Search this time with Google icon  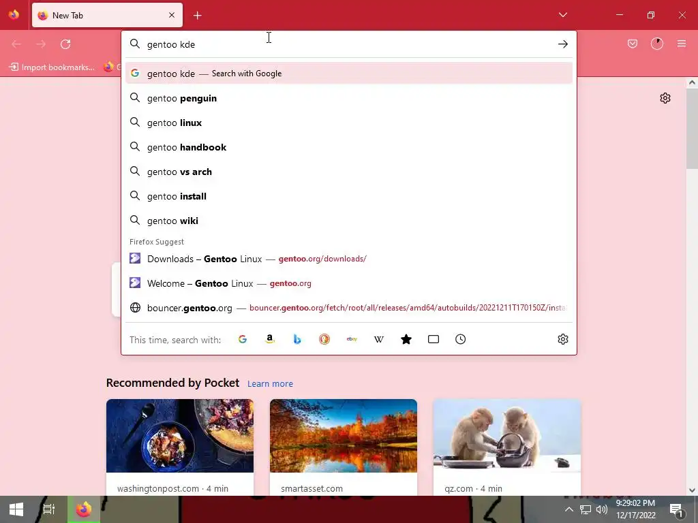coord(243,339)
